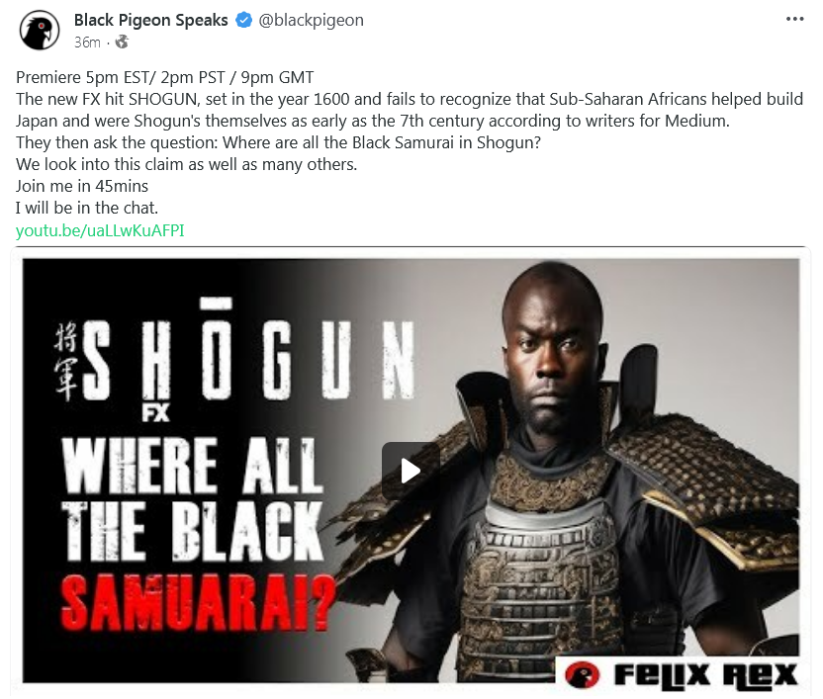This screenshot has height=699, width=823.
Task: Click the globe public visibility icon
Action: [x=122, y=42]
